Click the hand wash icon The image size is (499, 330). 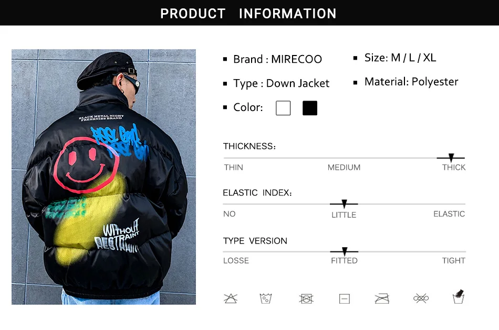tap(459, 296)
